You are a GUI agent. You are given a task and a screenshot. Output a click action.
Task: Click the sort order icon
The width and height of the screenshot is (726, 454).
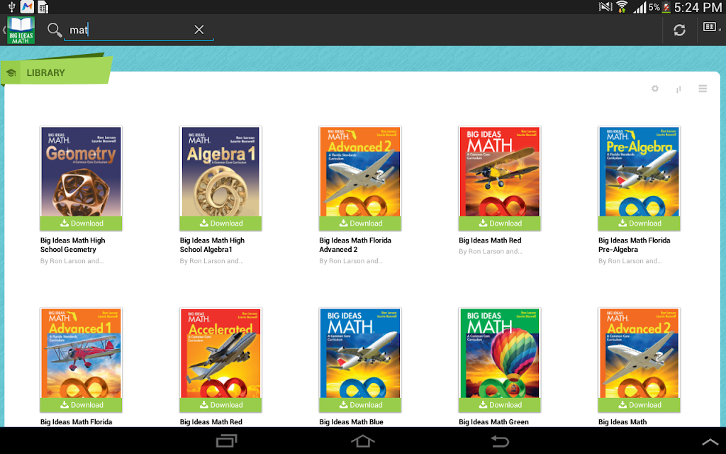point(678,89)
